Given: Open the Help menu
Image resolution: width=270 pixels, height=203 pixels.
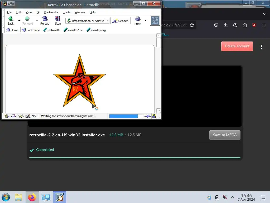Looking at the screenshot, I should 93,12.
